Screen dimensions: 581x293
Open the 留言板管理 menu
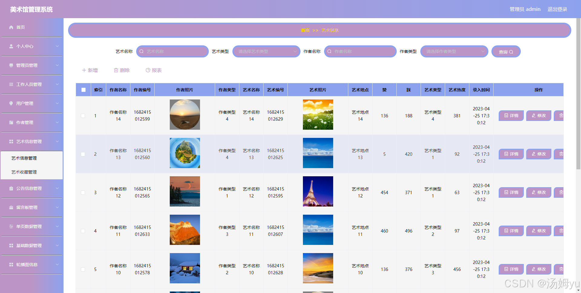[x=32, y=207]
